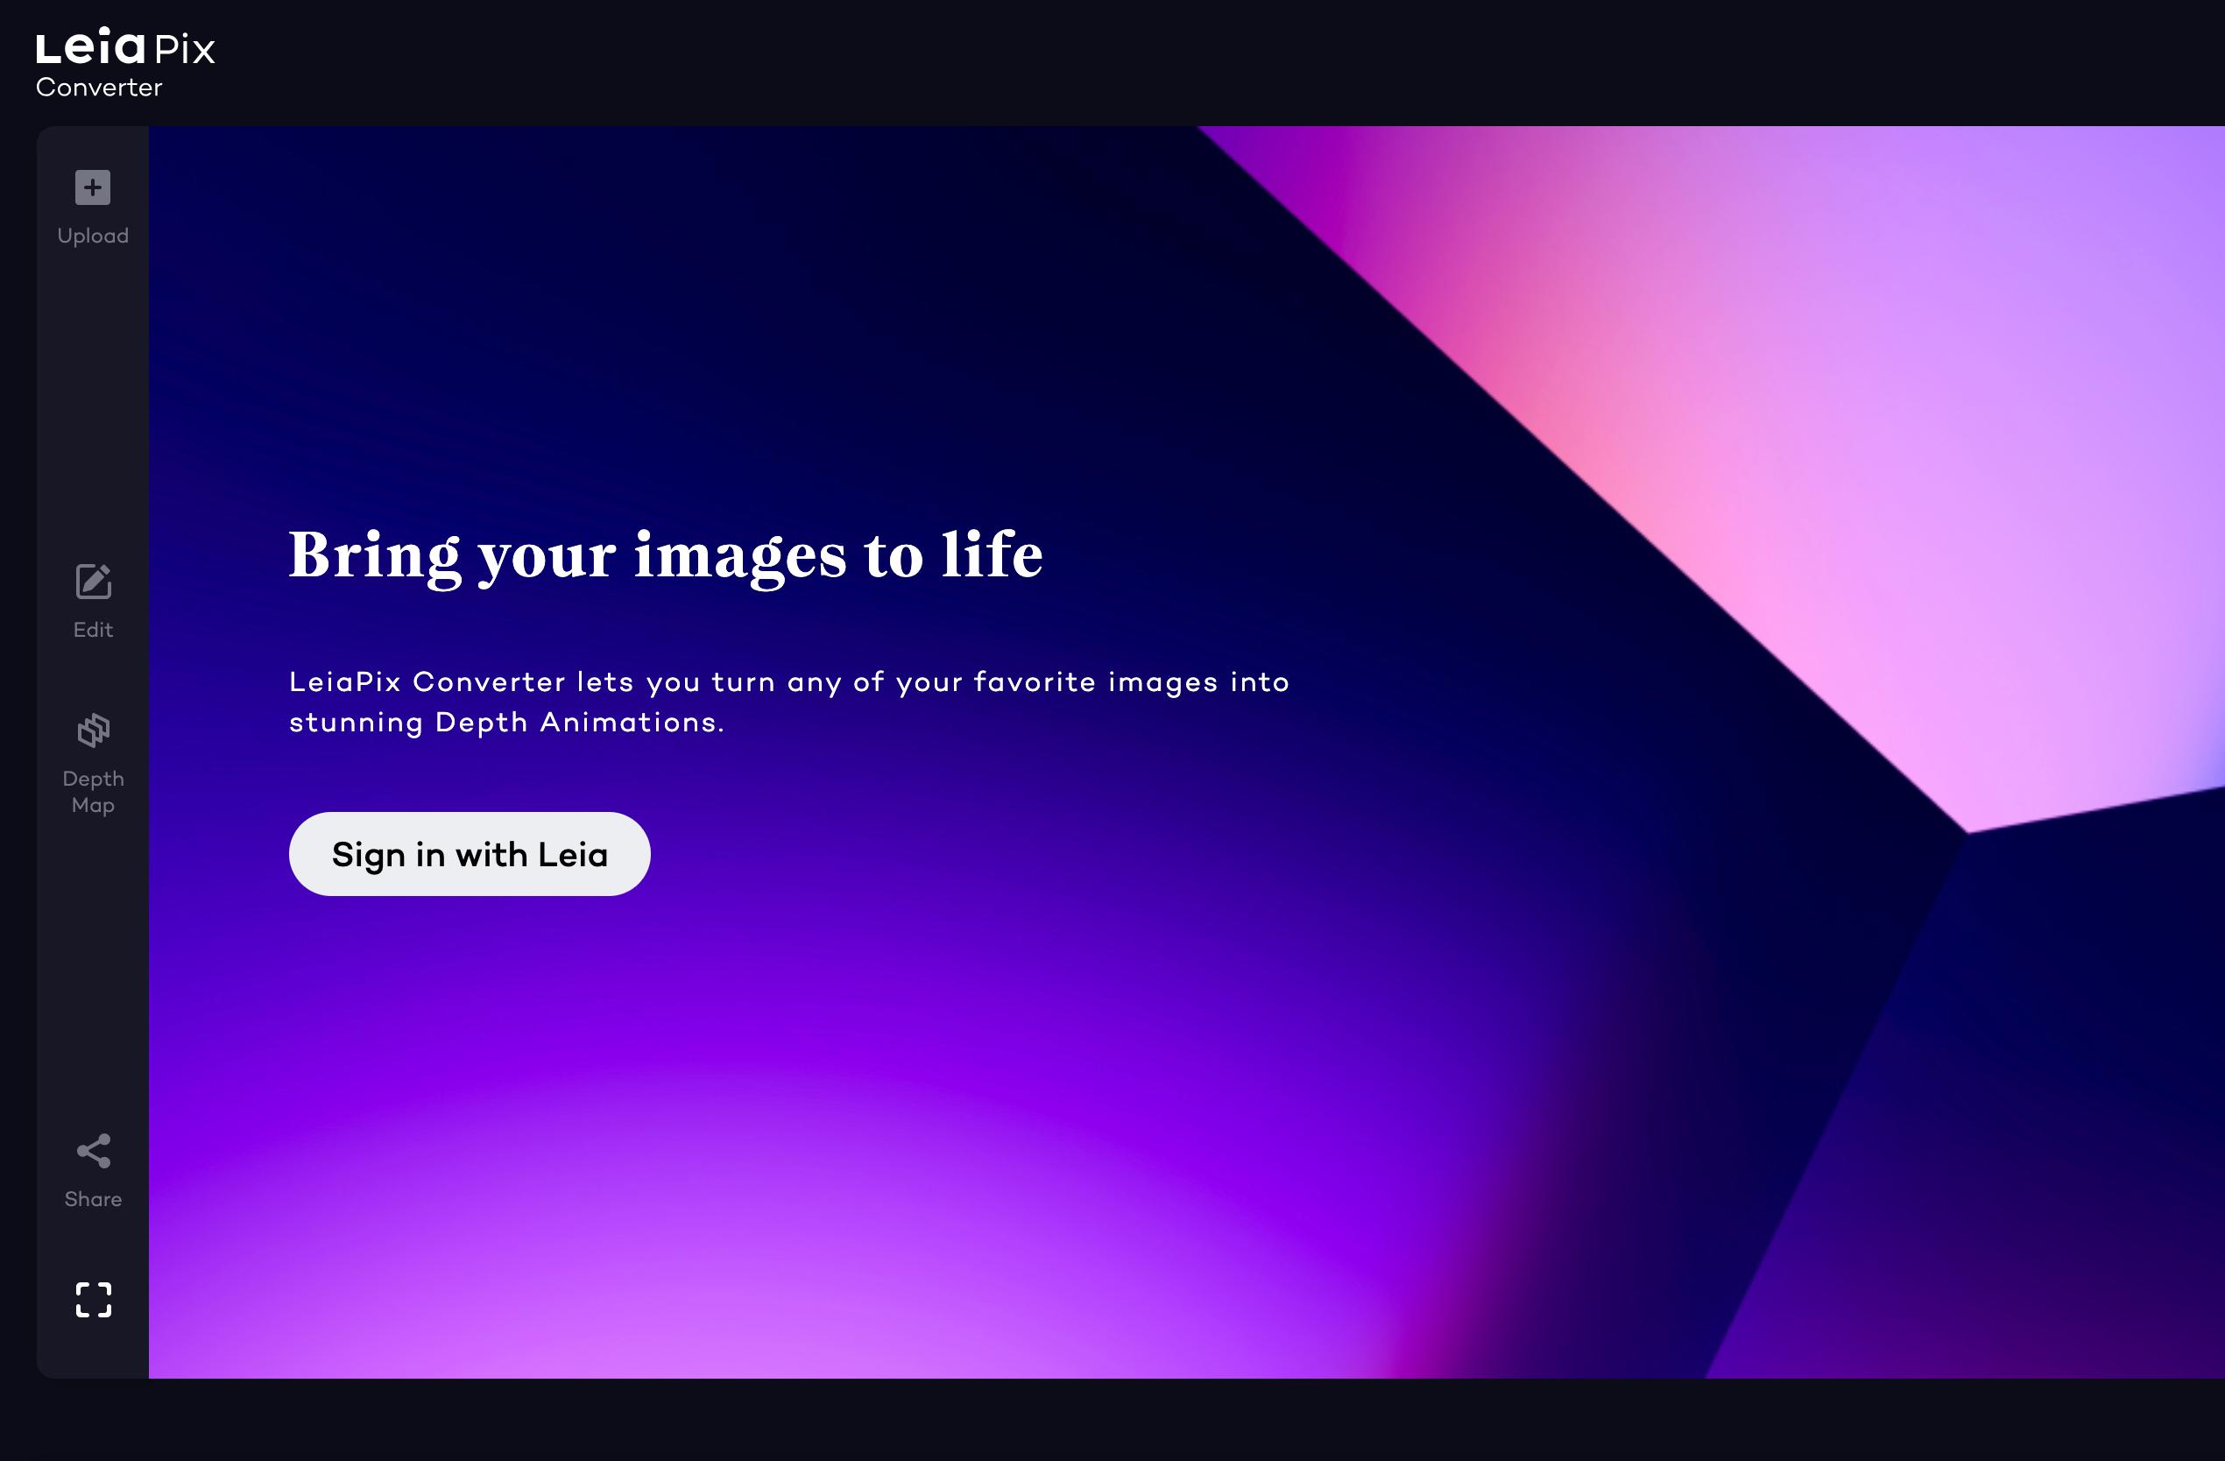Open the Depth Map cube icon

93,730
